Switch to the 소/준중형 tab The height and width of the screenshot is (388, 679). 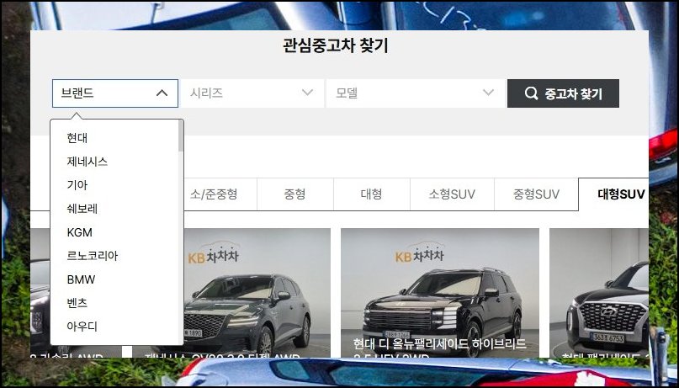click(x=214, y=194)
